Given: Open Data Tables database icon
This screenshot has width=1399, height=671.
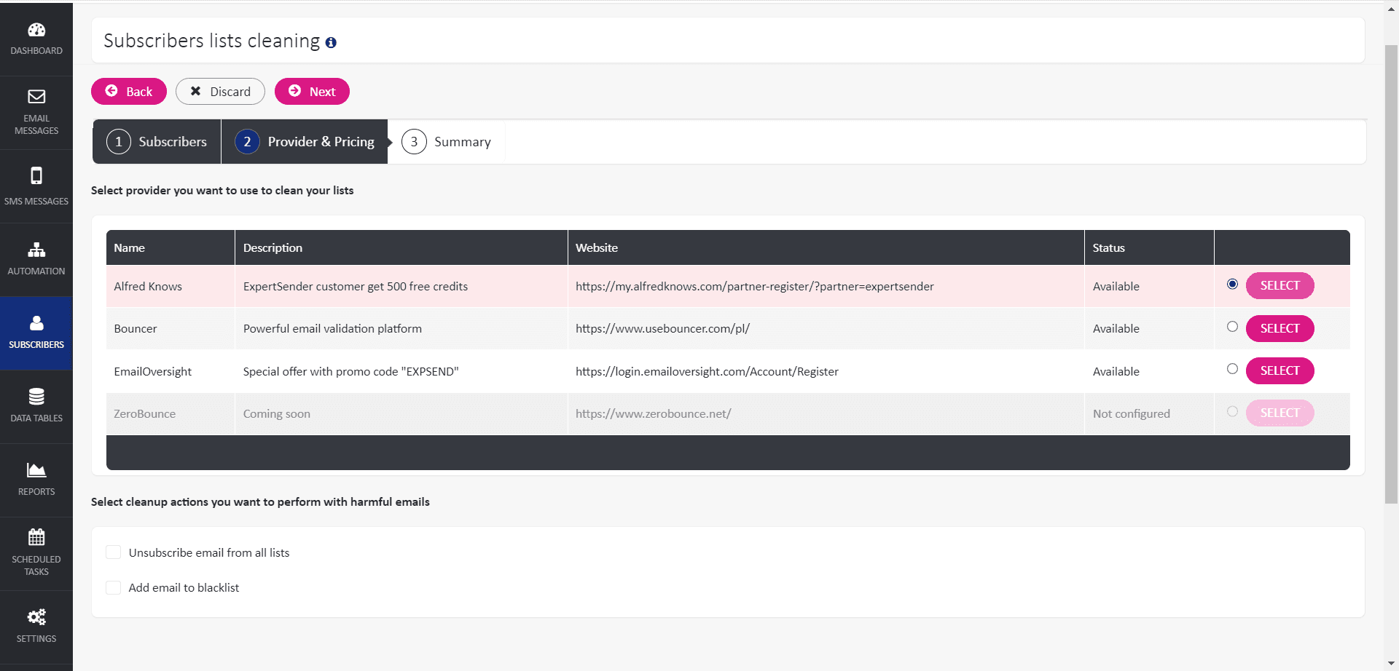Looking at the screenshot, I should click(36, 397).
